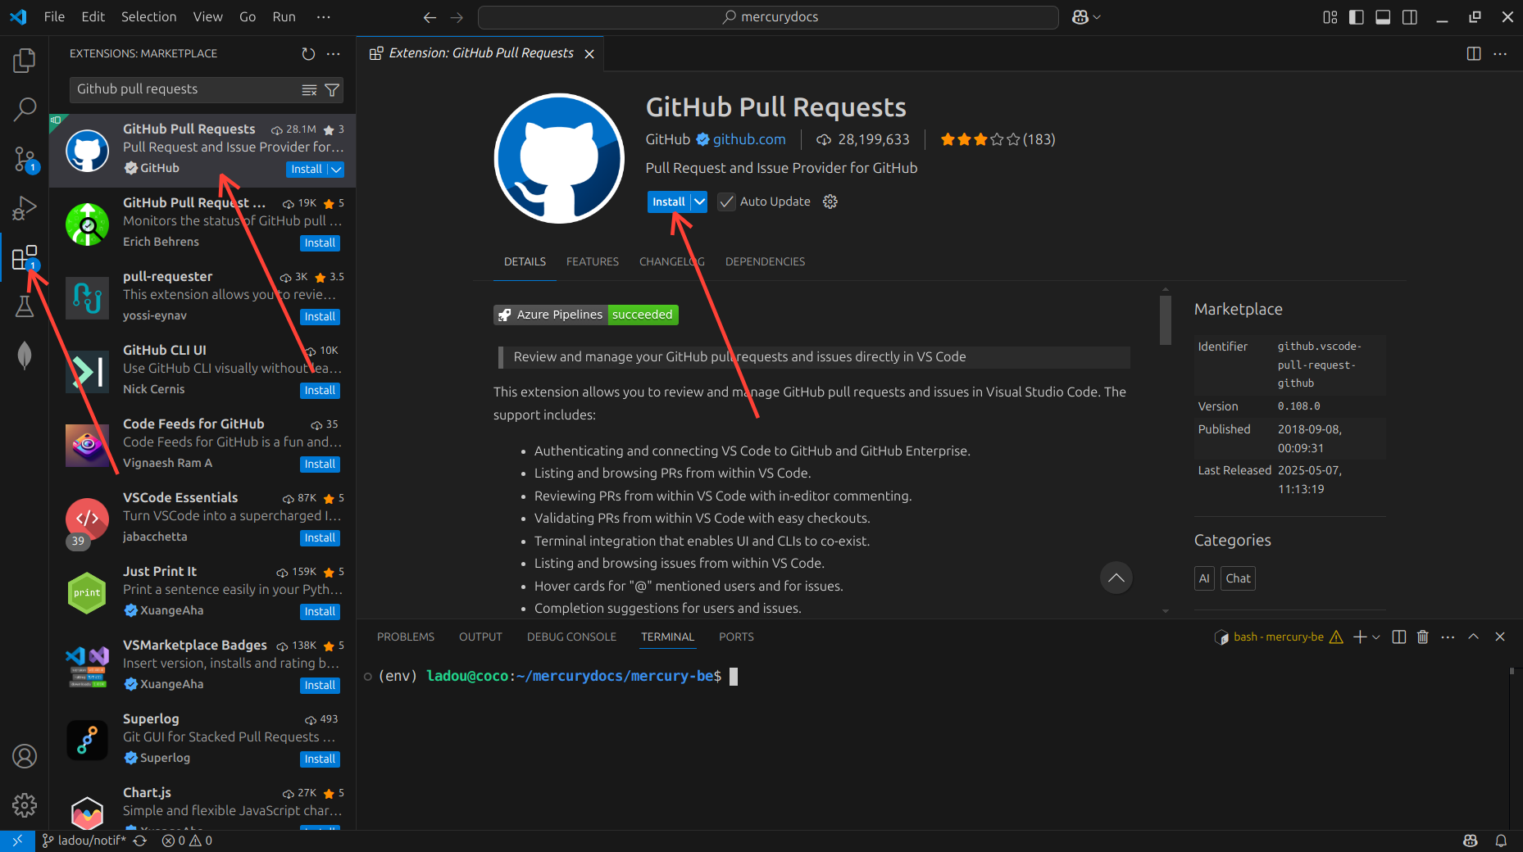Image resolution: width=1523 pixels, height=852 pixels.
Task: Open the MongoDB view in the activity bar
Action: pyautogui.click(x=25, y=355)
